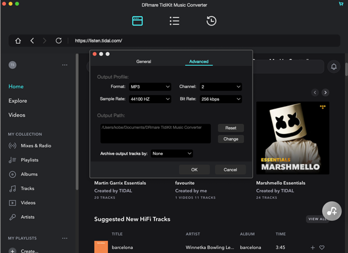Open the Playlists collection item

(x=30, y=160)
